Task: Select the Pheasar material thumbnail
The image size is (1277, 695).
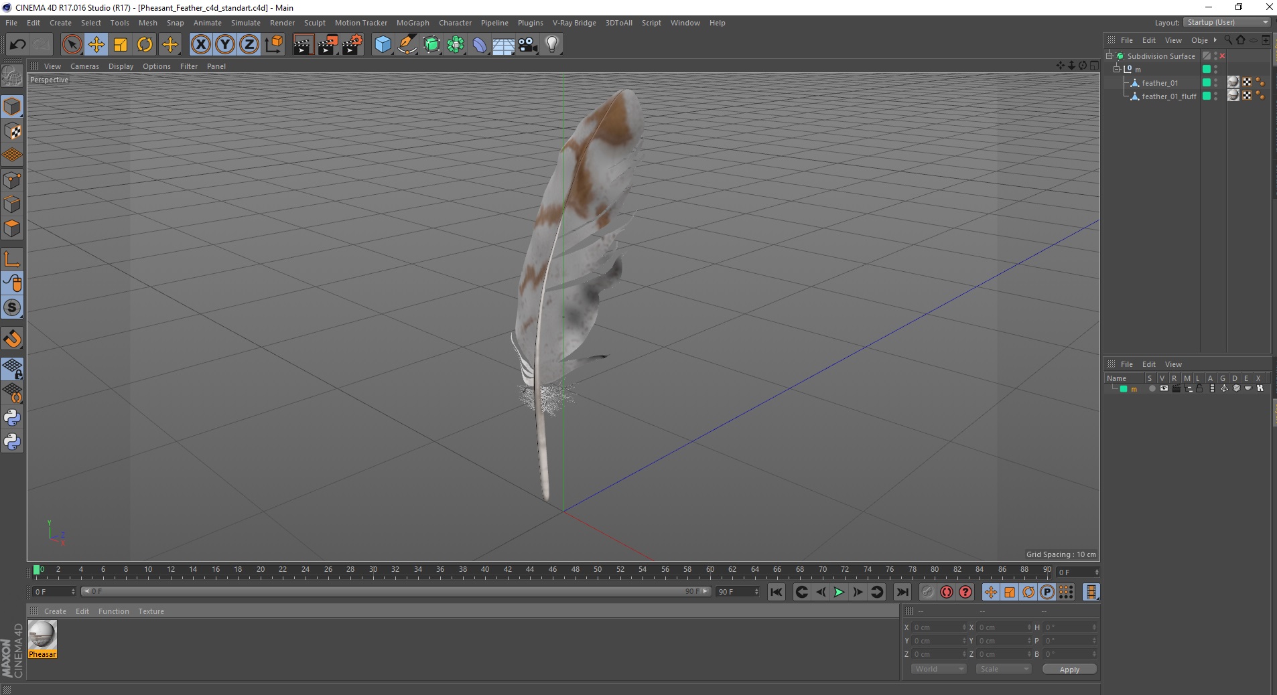Action: [x=43, y=639]
